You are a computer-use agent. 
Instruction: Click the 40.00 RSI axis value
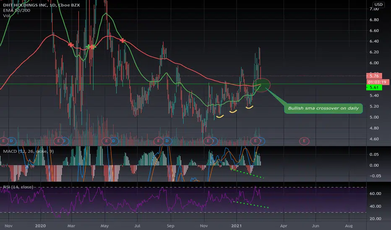tap(375, 206)
